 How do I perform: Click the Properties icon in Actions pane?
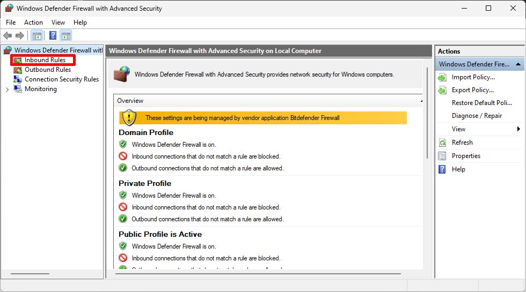(x=442, y=156)
